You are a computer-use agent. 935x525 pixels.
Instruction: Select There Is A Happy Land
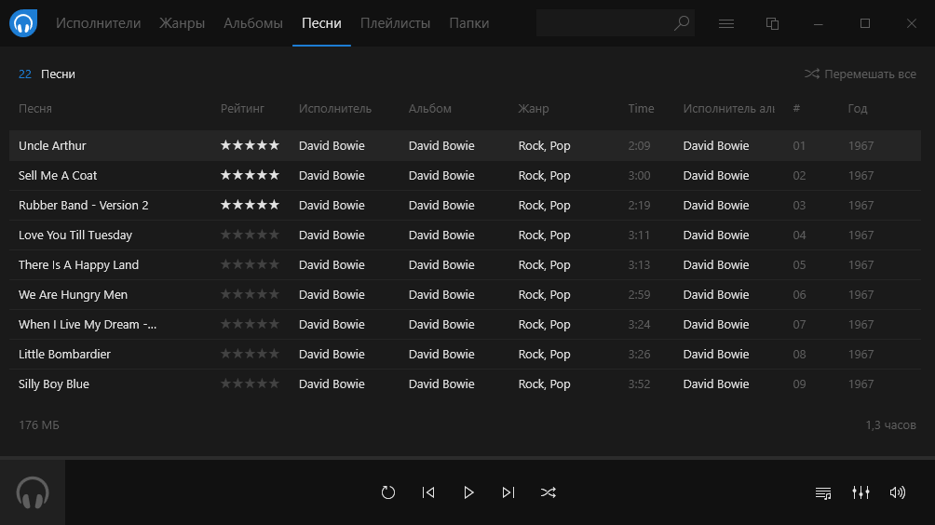click(x=79, y=264)
